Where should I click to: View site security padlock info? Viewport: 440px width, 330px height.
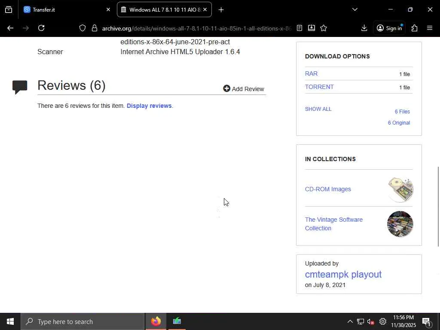95,28
